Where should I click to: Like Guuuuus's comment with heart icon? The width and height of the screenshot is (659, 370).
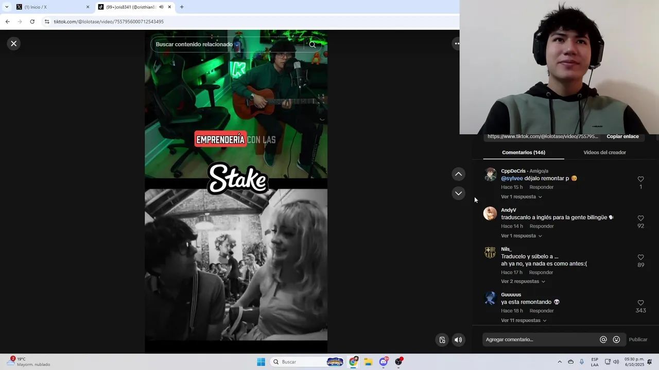pyautogui.click(x=640, y=303)
